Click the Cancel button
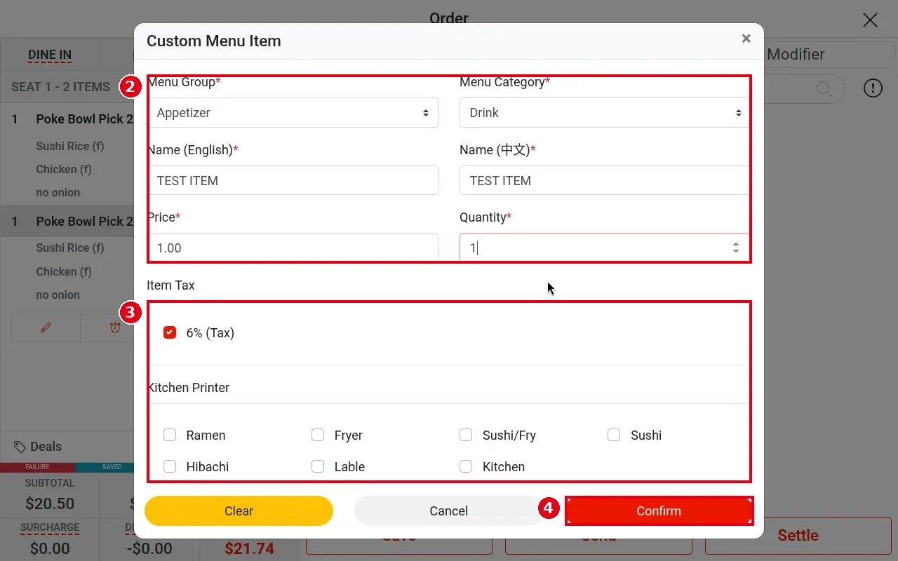 [448, 511]
